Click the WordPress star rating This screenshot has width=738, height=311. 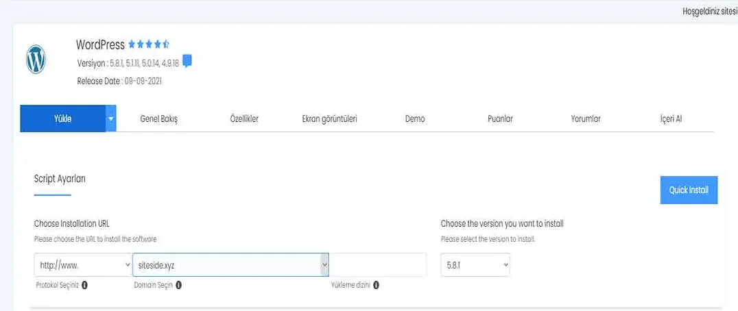[149, 45]
